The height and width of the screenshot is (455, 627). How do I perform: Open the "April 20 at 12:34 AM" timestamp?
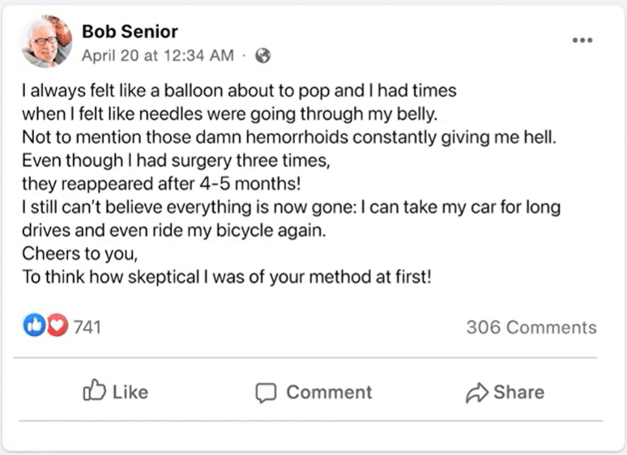click(157, 56)
